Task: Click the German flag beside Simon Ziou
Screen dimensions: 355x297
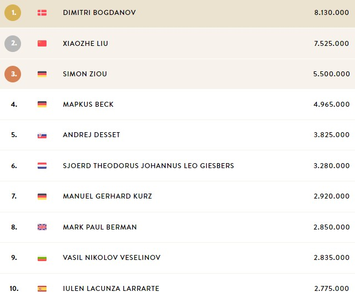Action: point(42,74)
